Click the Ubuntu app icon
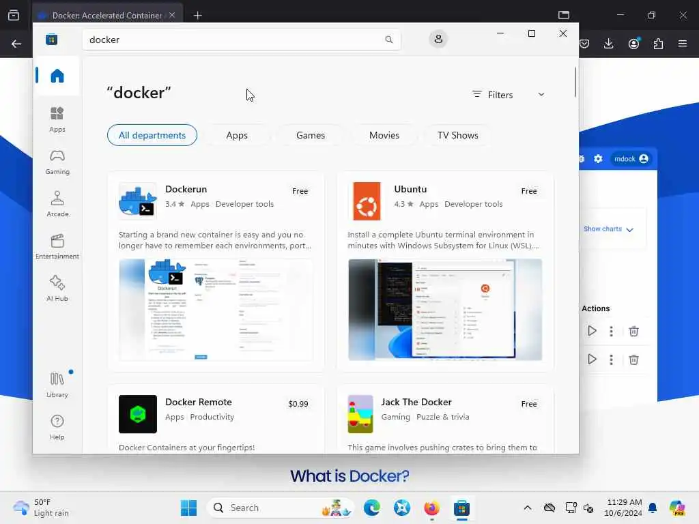 pyautogui.click(x=367, y=201)
